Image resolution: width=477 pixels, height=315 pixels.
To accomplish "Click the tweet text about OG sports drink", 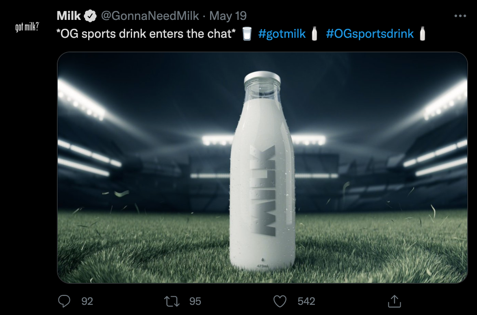I will [x=146, y=34].
